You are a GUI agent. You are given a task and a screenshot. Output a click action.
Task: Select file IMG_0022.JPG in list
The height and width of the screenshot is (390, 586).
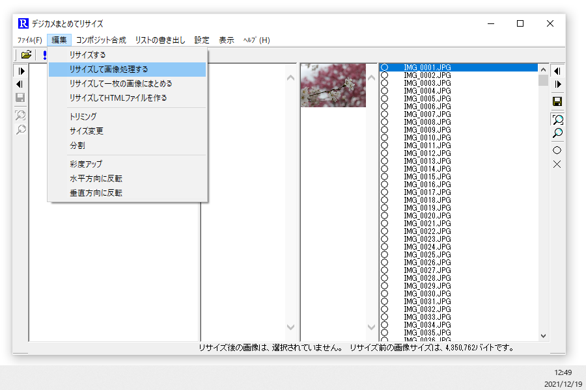pos(427,231)
